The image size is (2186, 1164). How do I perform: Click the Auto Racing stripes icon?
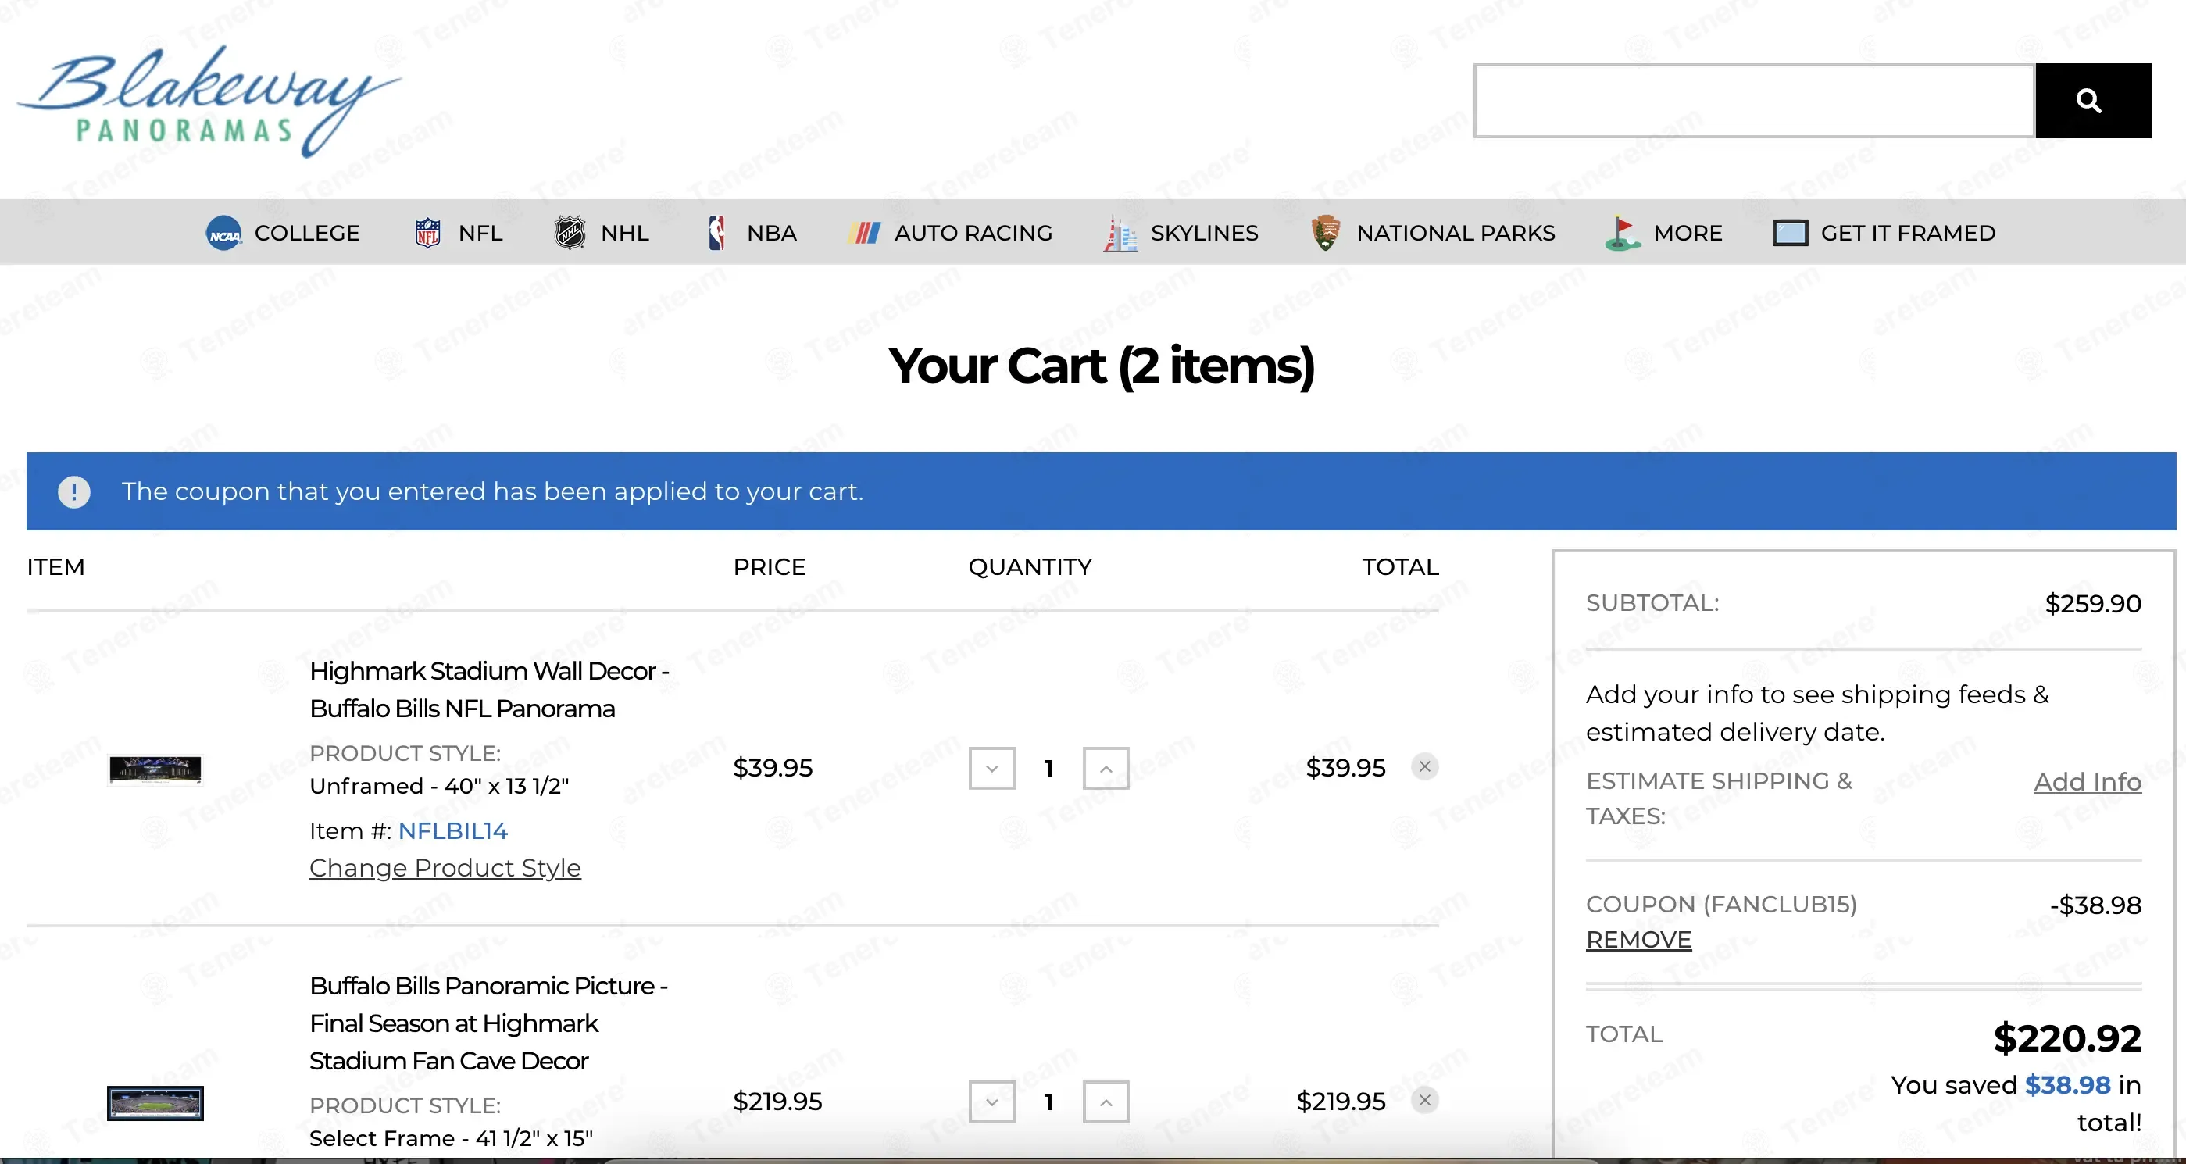(x=864, y=234)
